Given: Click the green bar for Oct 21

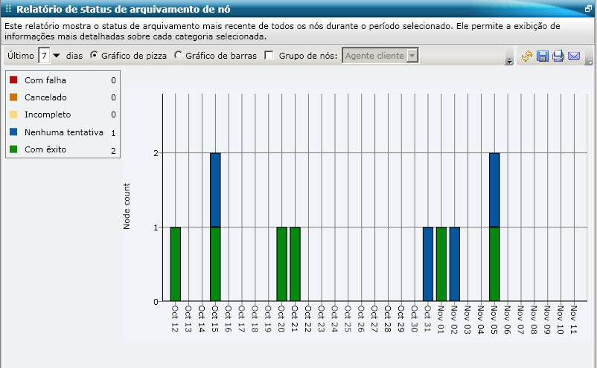Looking at the screenshot, I should pyautogui.click(x=295, y=264).
